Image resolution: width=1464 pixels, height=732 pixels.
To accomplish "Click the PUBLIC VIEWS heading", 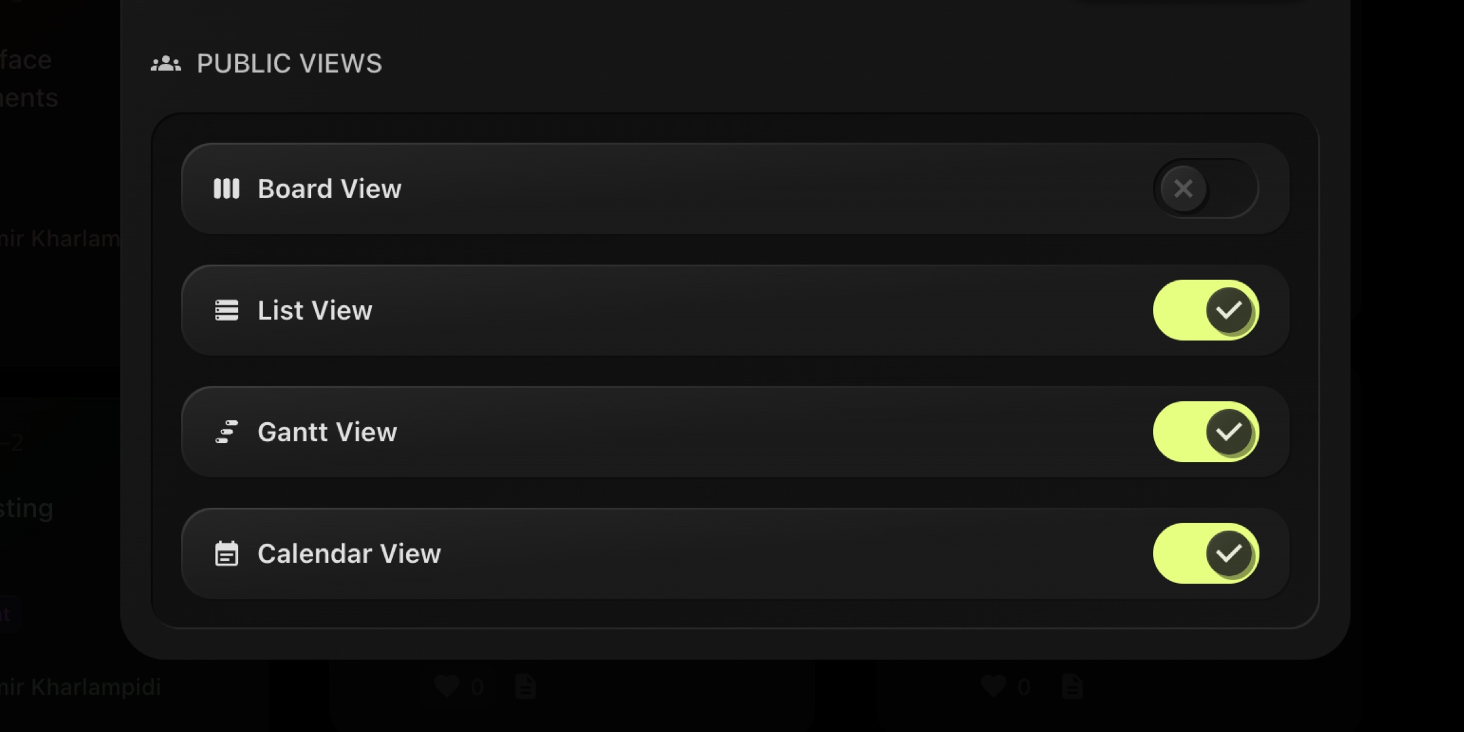I will (x=290, y=63).
